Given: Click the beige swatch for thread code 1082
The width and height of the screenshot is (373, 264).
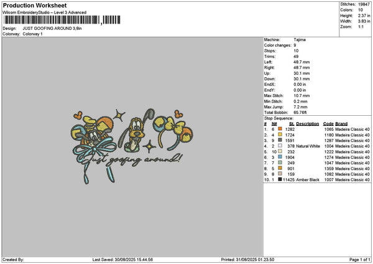Looking at the screenshot, I should (x=280, y=174).
